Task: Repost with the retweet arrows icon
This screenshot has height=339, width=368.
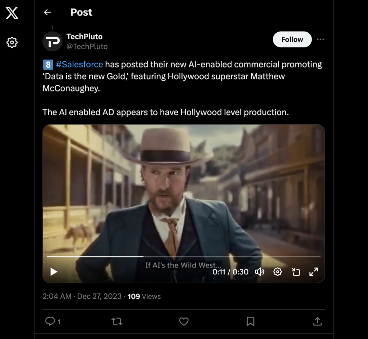Action: (x=117, y=321)
